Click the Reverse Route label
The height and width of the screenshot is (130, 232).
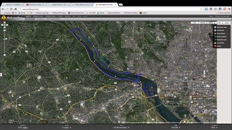pos(222,37)
